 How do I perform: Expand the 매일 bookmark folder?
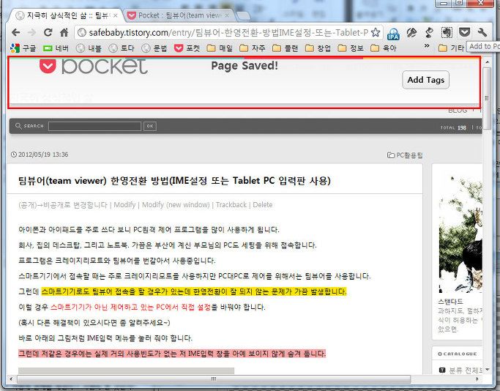click(x=220, y=48)
